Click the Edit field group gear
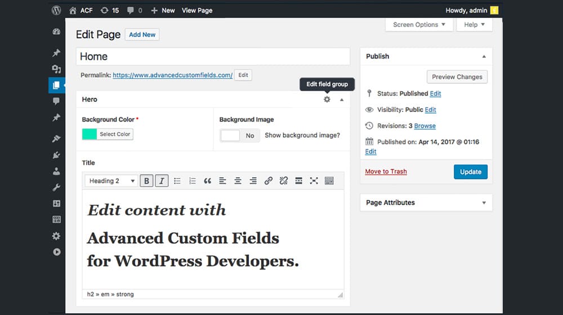The image size is (563, 315). click(x=327, y=100)
